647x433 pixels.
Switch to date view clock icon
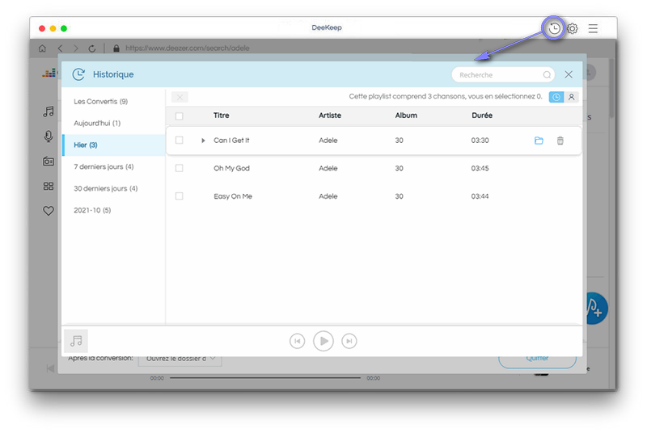click(x=556, y=97)
